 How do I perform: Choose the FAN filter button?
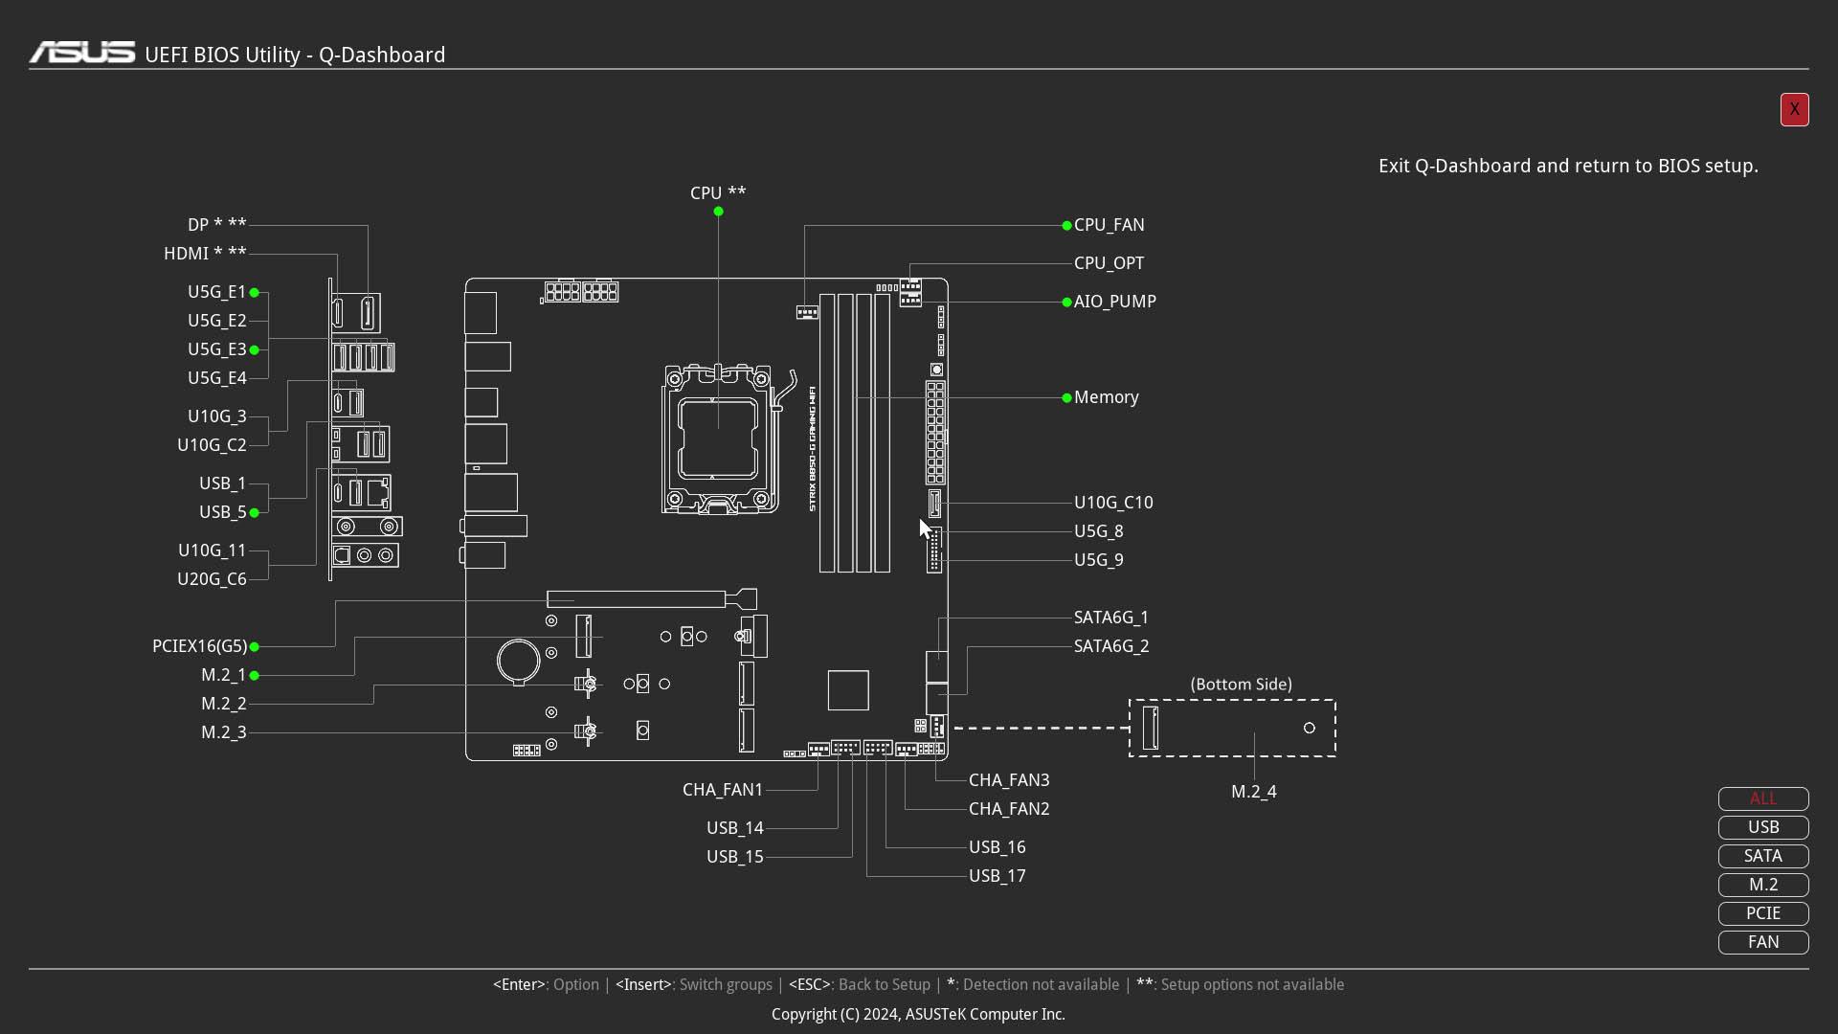(x=1763, y=942)
